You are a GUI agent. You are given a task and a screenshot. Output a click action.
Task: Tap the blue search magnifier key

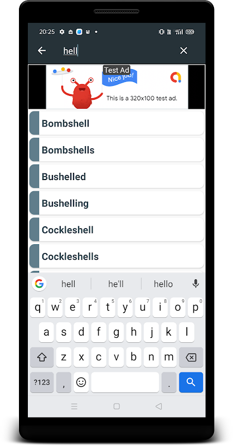pos(191,382)
